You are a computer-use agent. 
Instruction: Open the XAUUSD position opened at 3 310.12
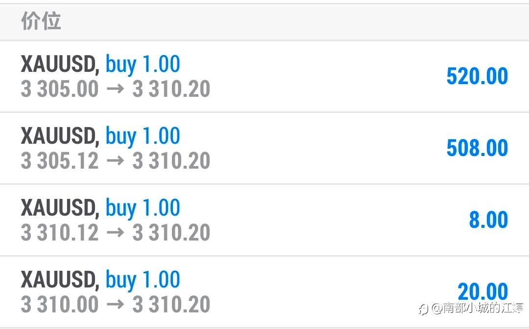[60, 208]
